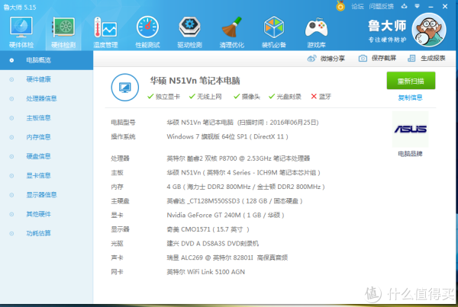Screen dimensions: 458x307
Task: Click the 华硕 N51Vn 笔记本电脑 heading
Action: click(195, 81)
